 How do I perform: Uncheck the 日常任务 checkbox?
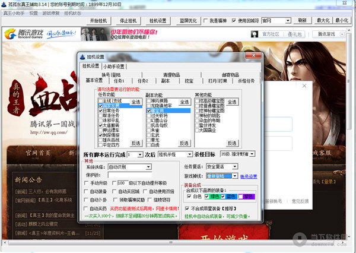[x=100, y=110]
